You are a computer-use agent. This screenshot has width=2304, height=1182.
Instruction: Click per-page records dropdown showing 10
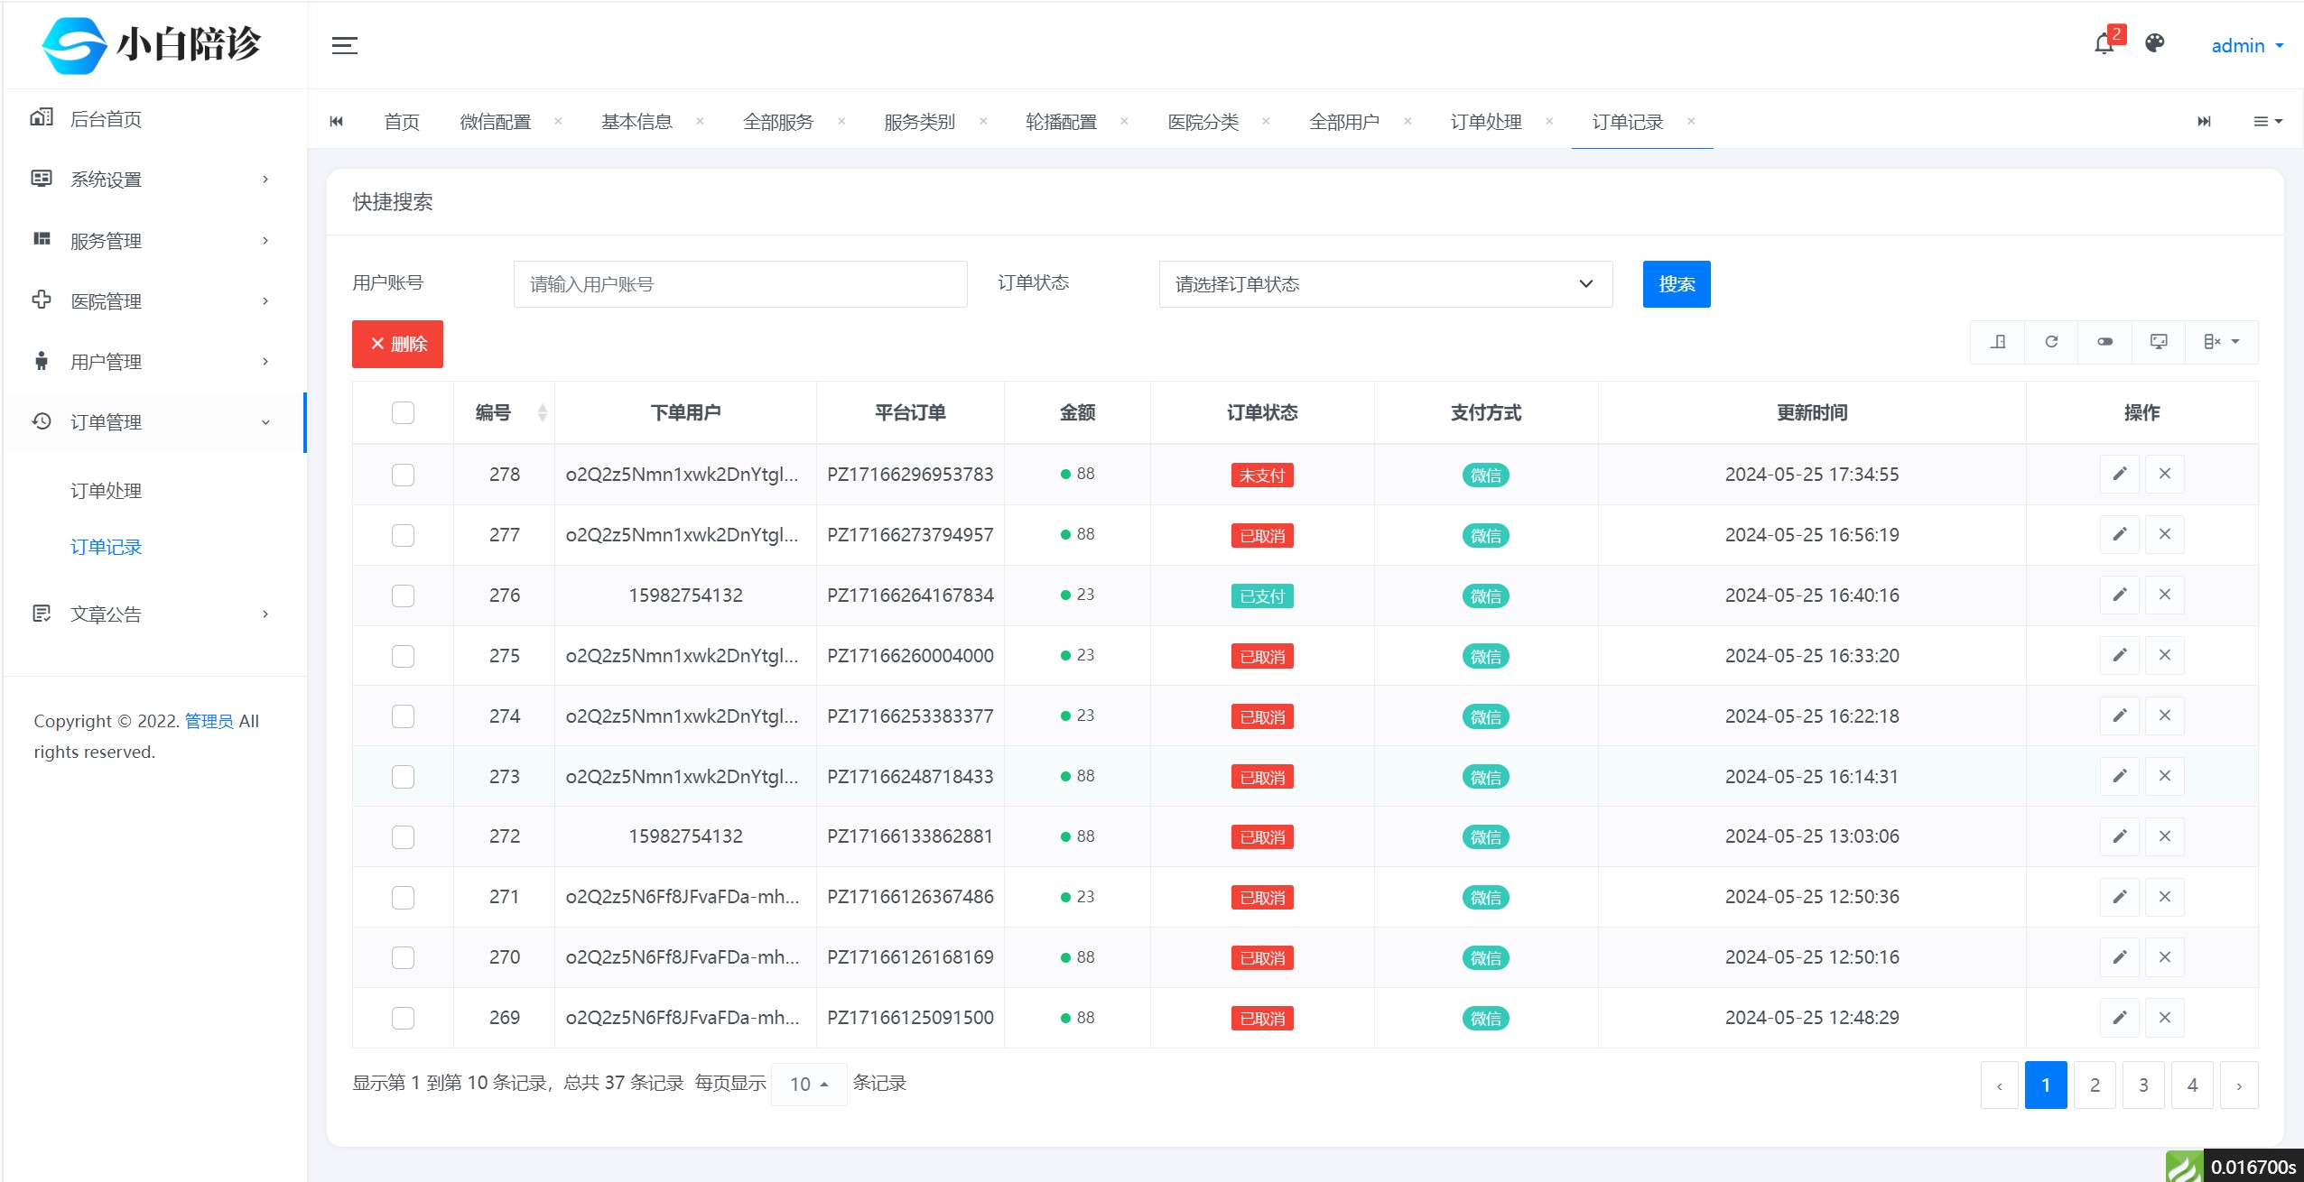point(814,1083)
